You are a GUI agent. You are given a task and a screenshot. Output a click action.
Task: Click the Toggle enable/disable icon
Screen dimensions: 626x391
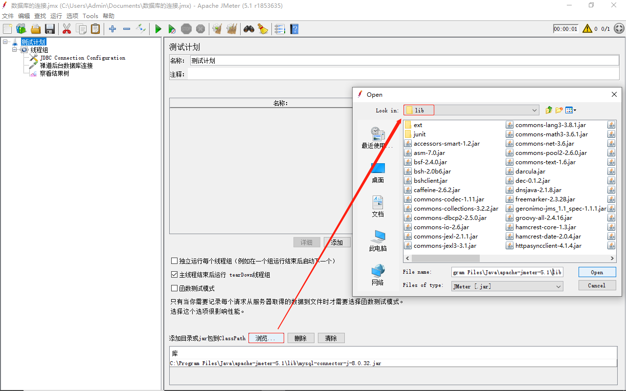pyautogui.click(x=141, y=29)
